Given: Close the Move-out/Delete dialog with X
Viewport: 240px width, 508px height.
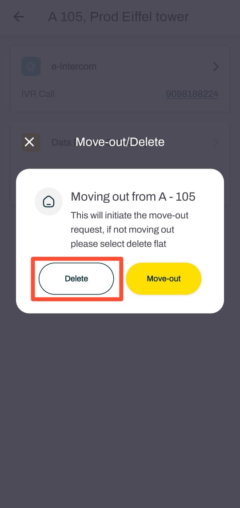Looking at the screenshot, I should [30, 142].
